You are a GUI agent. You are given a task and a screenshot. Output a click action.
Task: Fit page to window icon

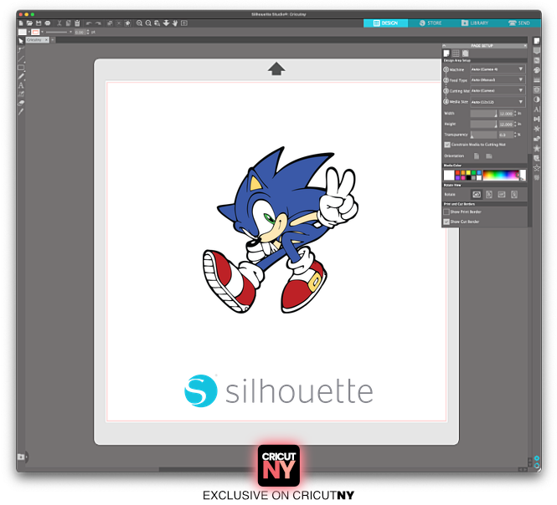click(184, 23)
